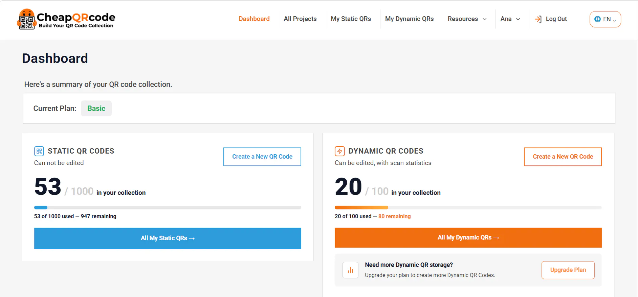Click the dynamic QR codes lightning icon
The width and height of the screenshot is (638, 297).
339,151
